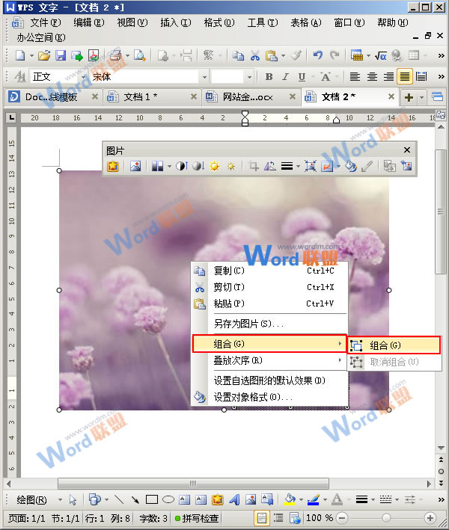449x530 pixels.
Task: Rotate picture icon in picture toolbar
Action: pyautogui.click(x=269, y=166)
